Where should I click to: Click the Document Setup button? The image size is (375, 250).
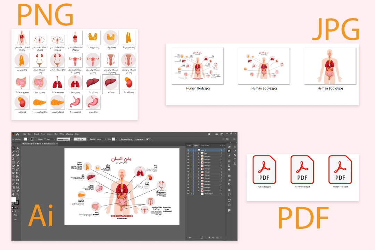[x=126, y=139]
